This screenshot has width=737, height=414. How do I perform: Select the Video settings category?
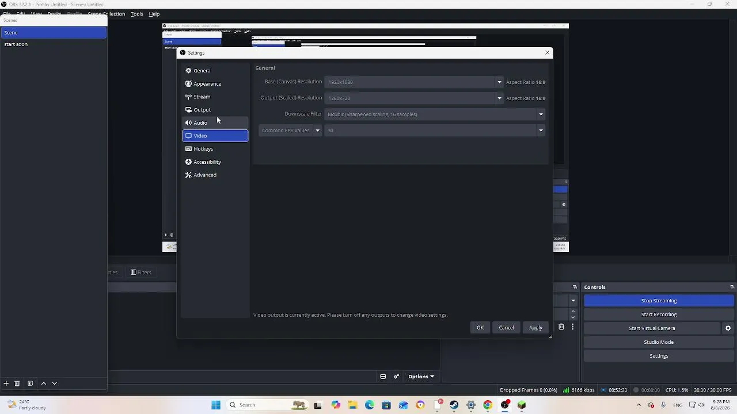(x=215, y=136)
